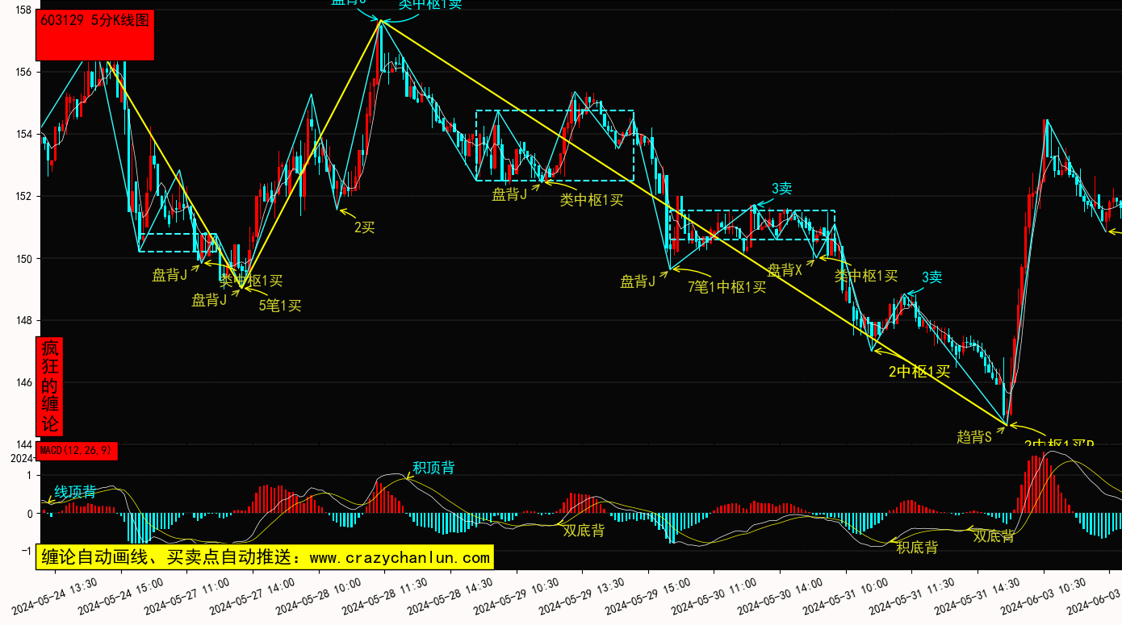This screenshot has height=625, width=1122.
Task: Click the 2024-05-24 13:30 time axis label
Action: coord(53,597)
